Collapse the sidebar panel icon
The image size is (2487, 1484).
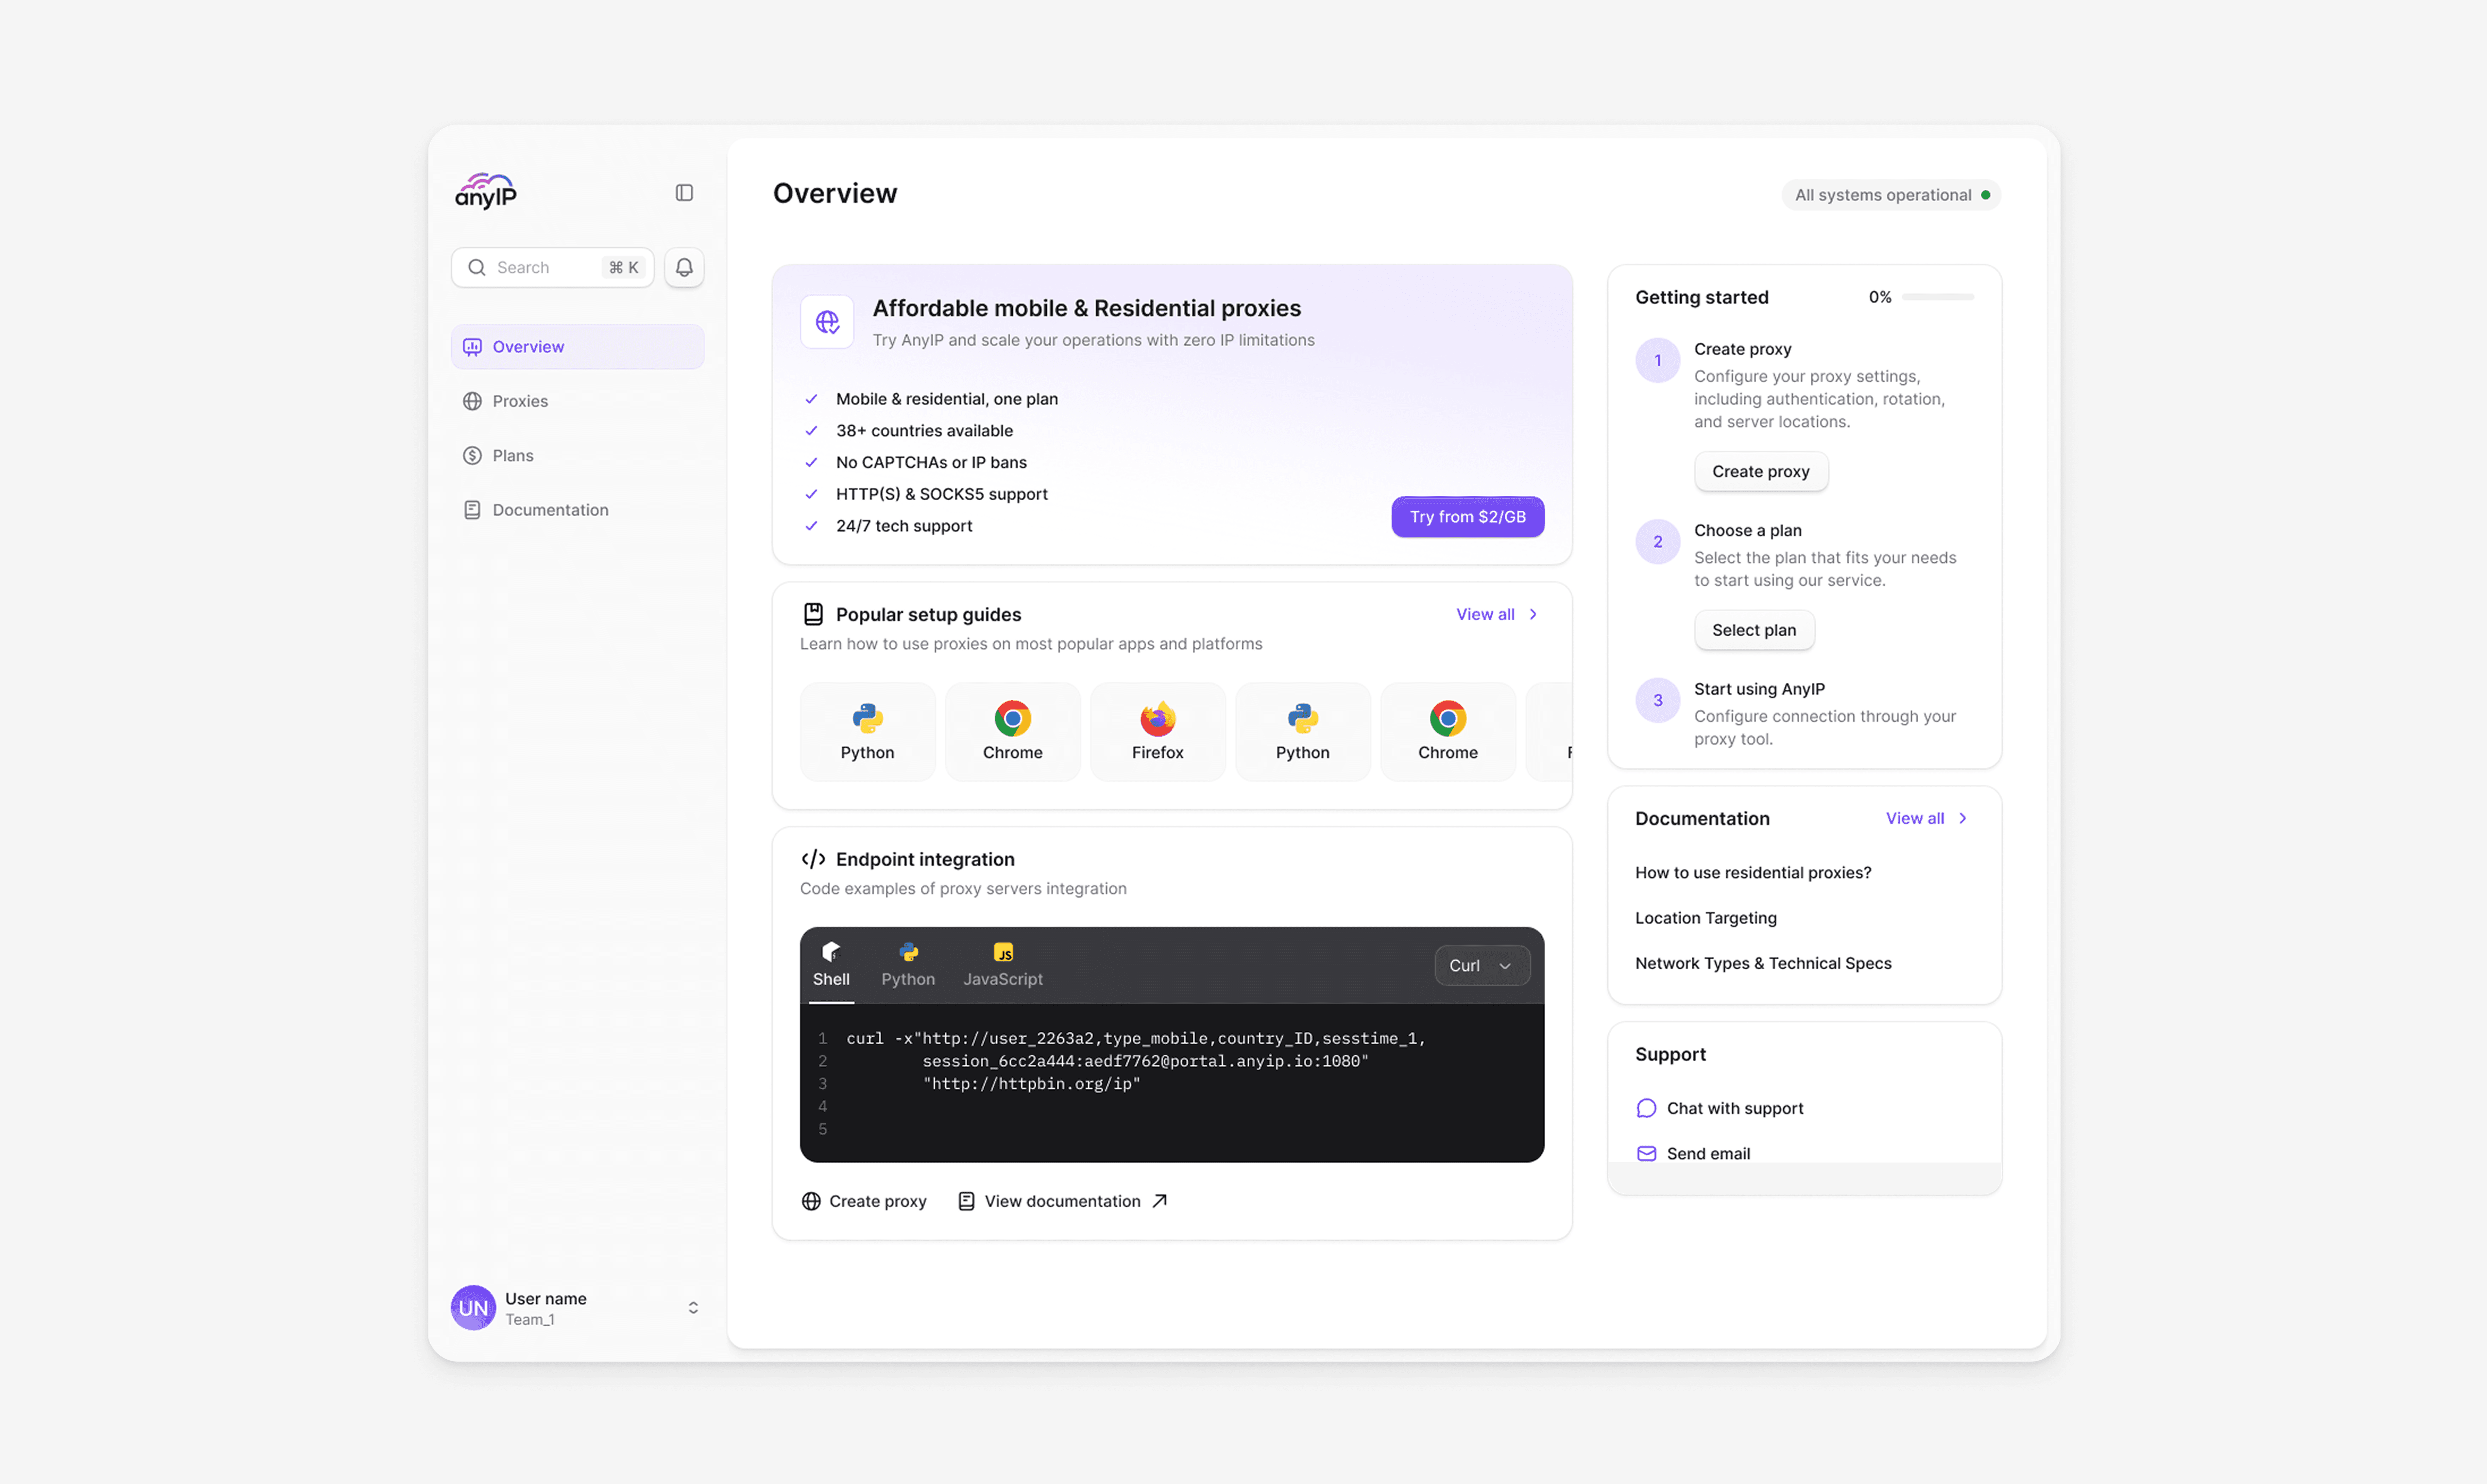coord(684,192)
